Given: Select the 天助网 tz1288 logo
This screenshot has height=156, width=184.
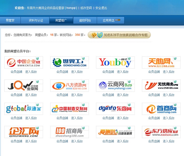Looking at the screenshot, I should coord(161,62).
